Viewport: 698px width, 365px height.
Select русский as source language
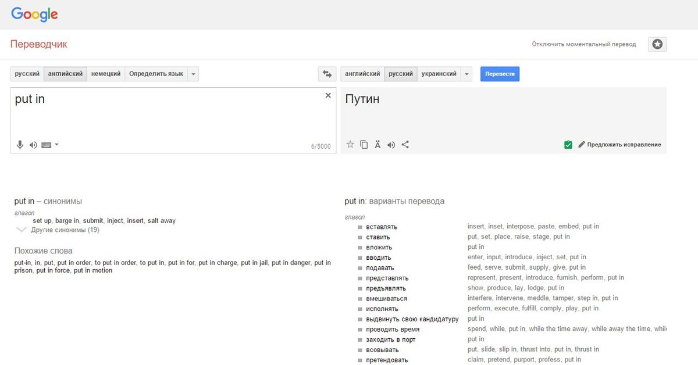27,74
